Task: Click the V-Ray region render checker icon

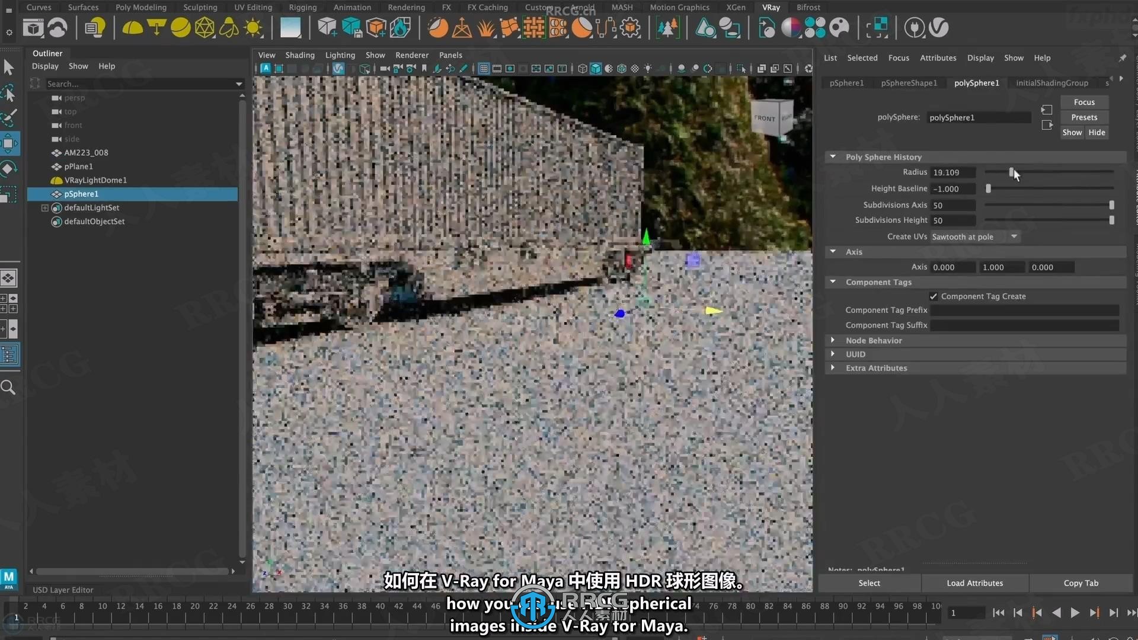Action: [x=877, y=28]
